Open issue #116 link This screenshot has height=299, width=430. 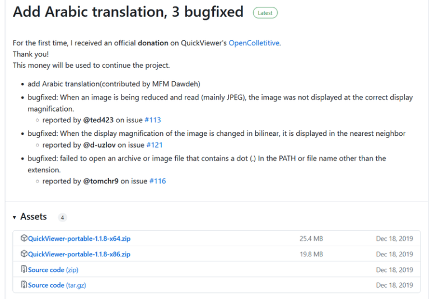coord(157,181)
